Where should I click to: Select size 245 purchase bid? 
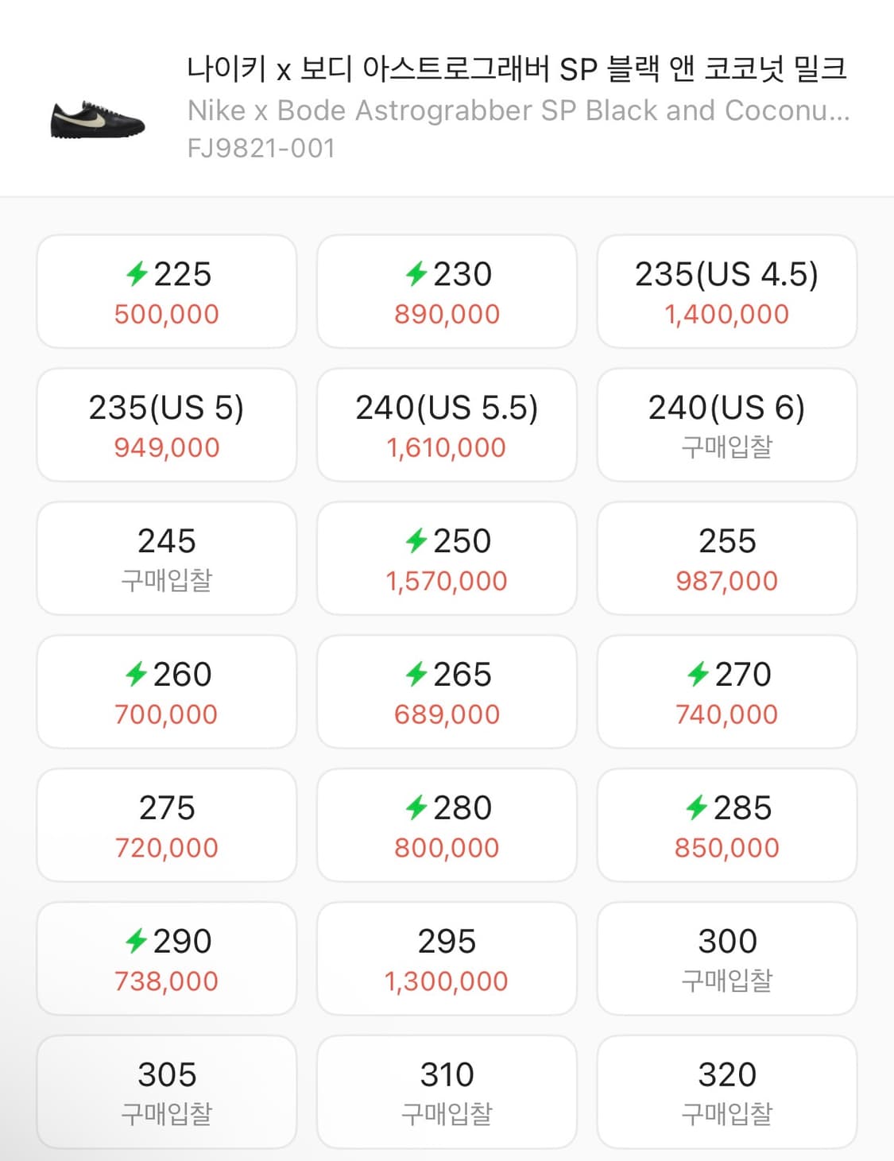click(x=167, y=559)
